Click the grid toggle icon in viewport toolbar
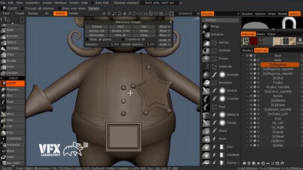The width and height of the screenshot is (303, 170). [161, 14]
